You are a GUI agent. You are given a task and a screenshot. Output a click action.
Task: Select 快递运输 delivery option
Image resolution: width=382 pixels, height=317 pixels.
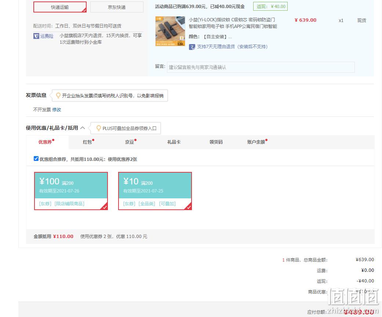point(60,7)
